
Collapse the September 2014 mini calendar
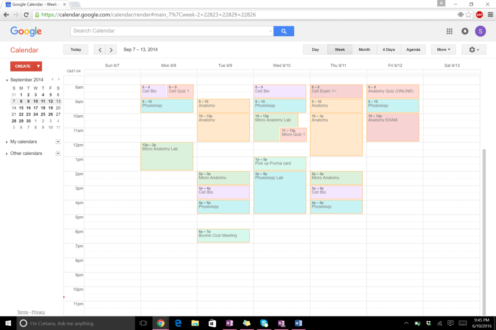[x=7, y=80]
